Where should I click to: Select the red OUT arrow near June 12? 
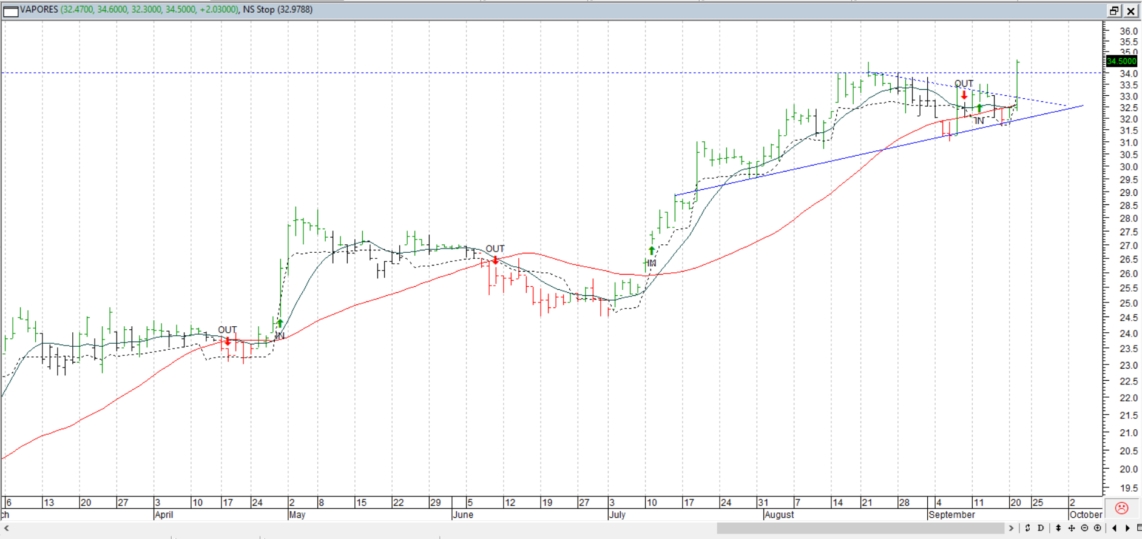[x=496, y=260]
